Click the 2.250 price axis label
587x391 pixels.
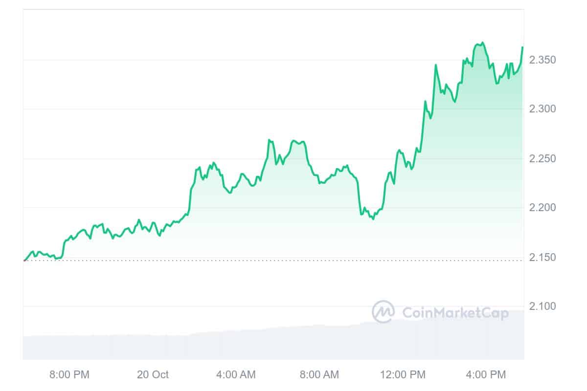[x=542, y=159]
